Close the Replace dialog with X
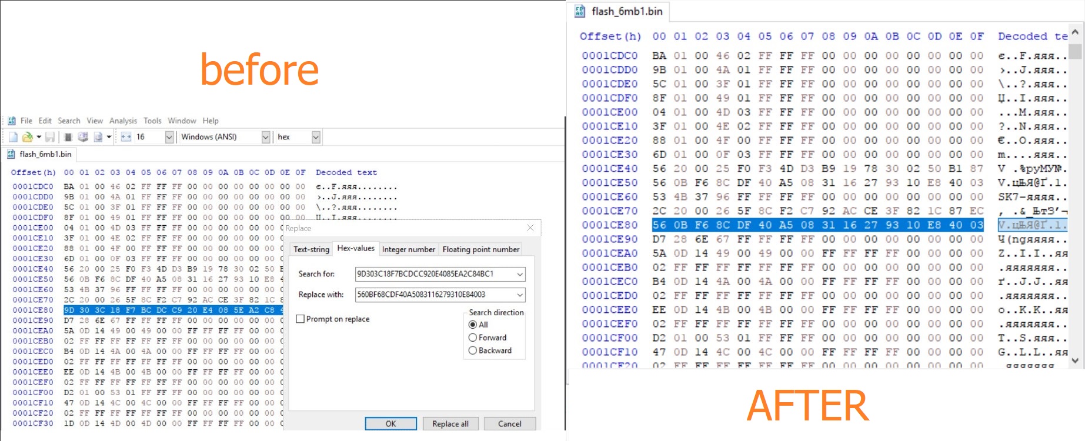This screenshot has width=1085, height=441. [x=530, y=228]
